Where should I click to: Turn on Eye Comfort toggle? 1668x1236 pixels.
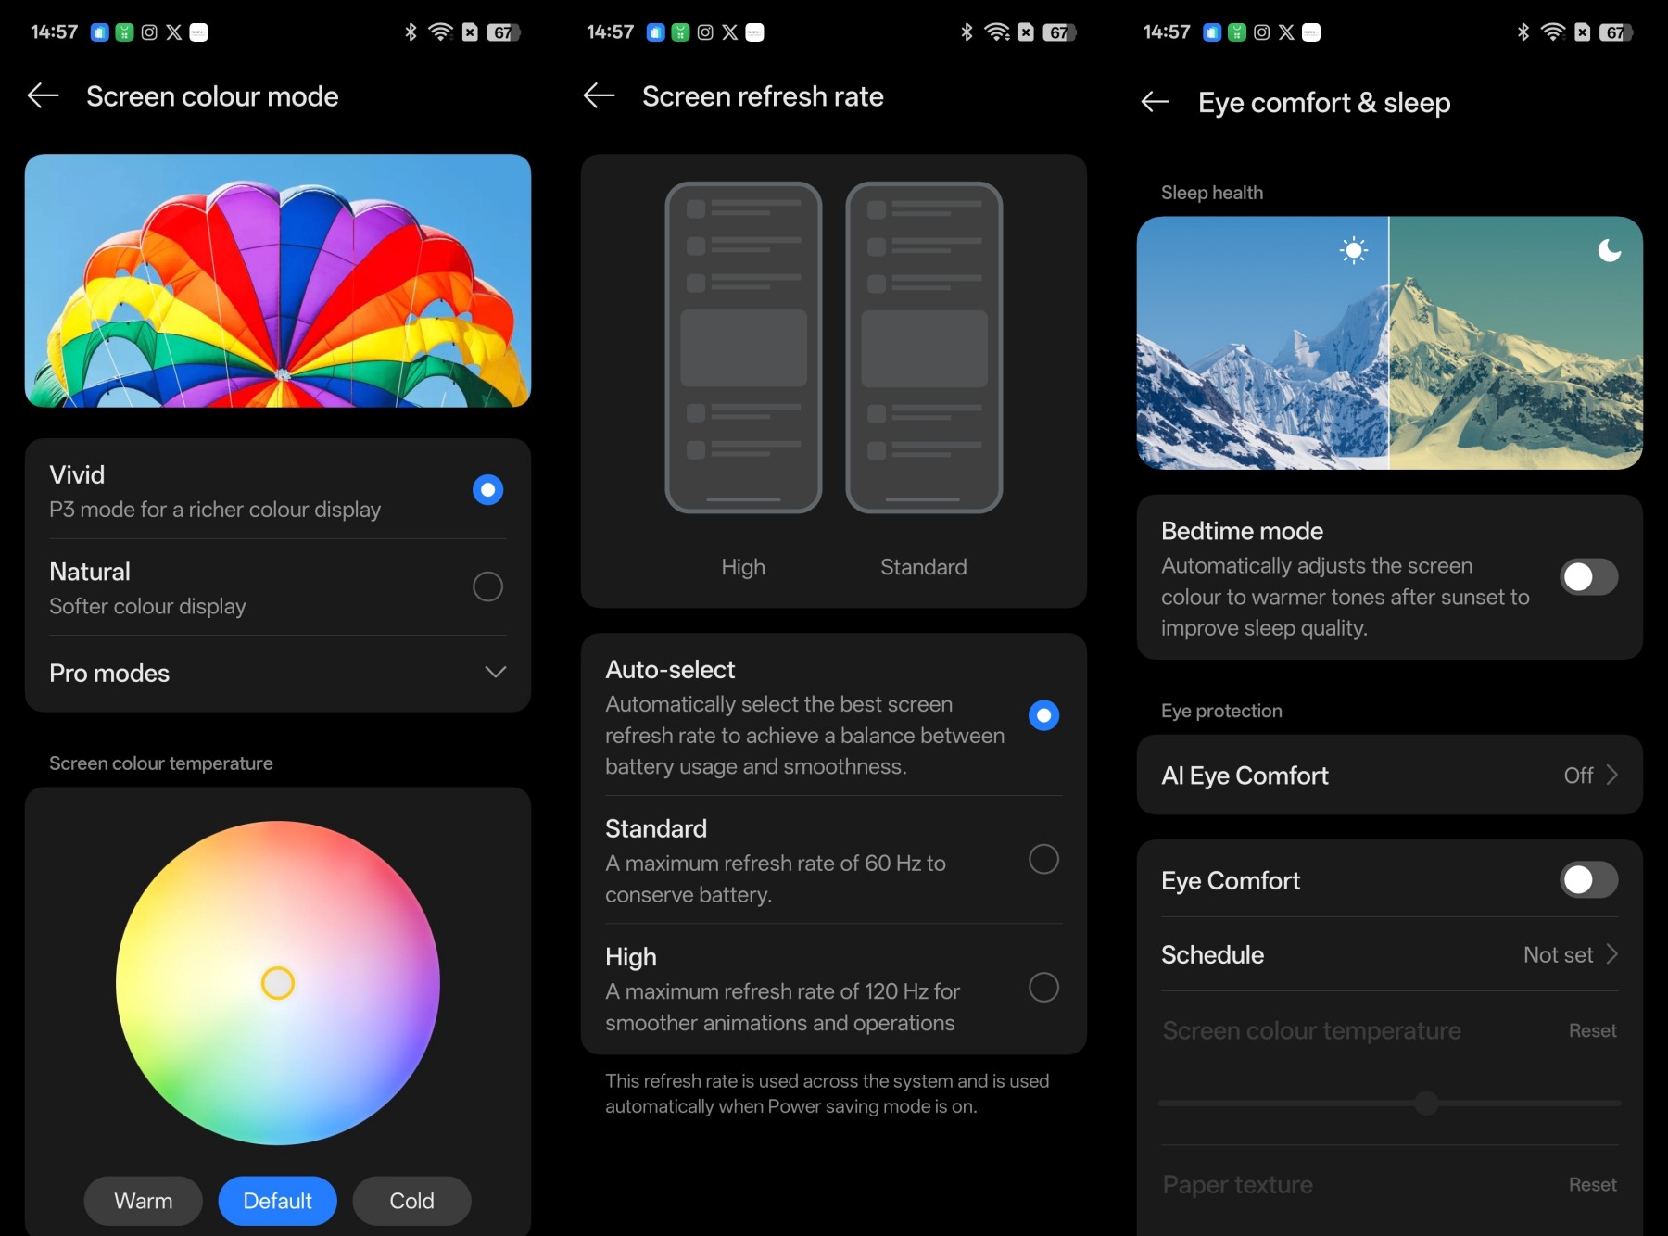[x=1588, y=880]
